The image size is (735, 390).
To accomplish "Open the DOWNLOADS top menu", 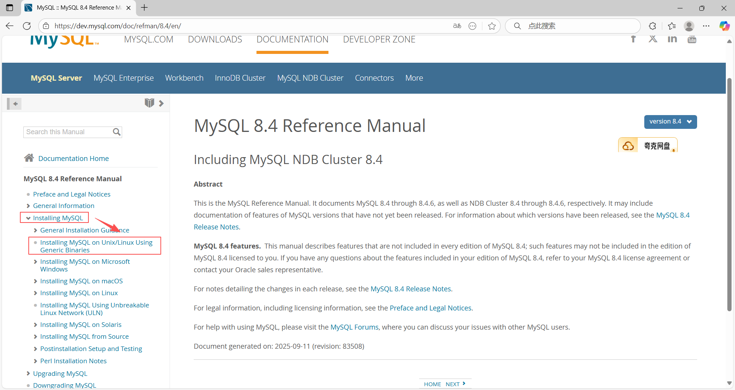I will tap(215, 39).
